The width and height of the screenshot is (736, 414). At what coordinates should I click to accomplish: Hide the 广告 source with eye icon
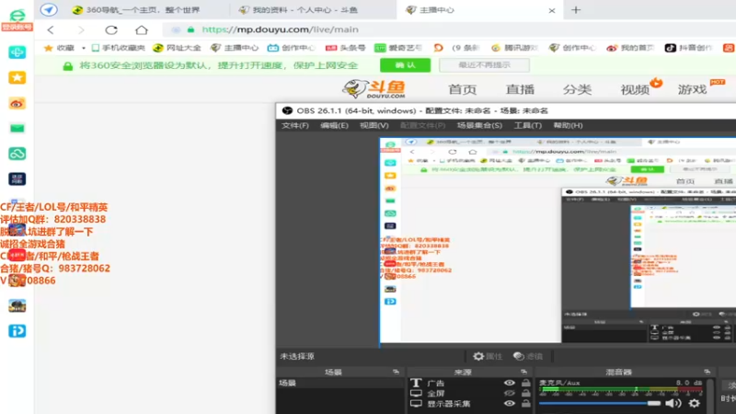(510, 383)
